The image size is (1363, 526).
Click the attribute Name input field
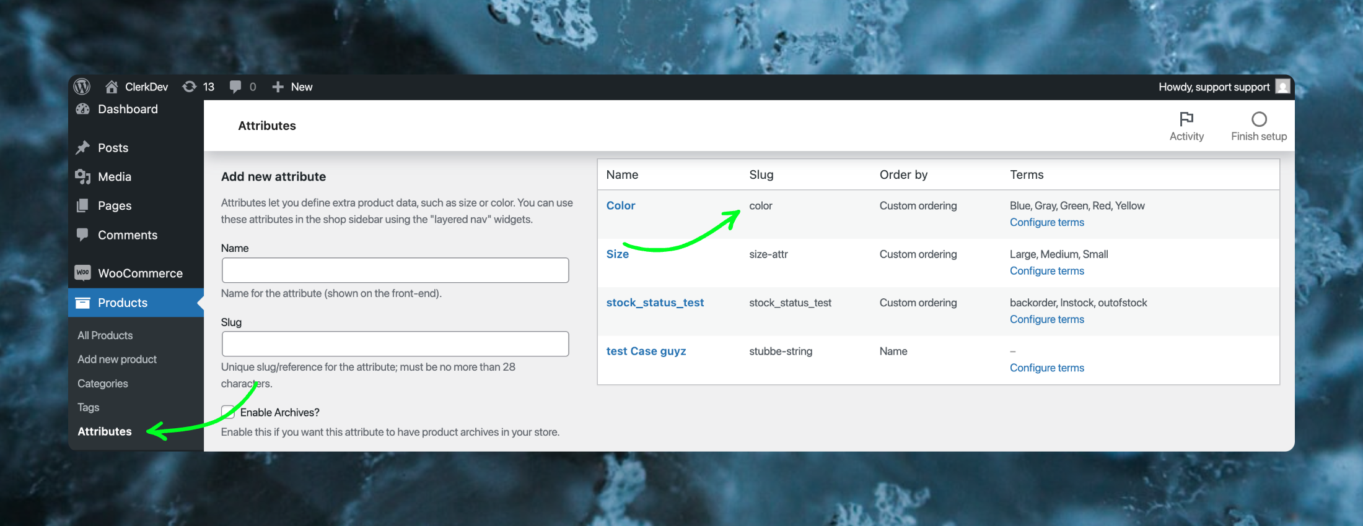click(x=395, y=270)
